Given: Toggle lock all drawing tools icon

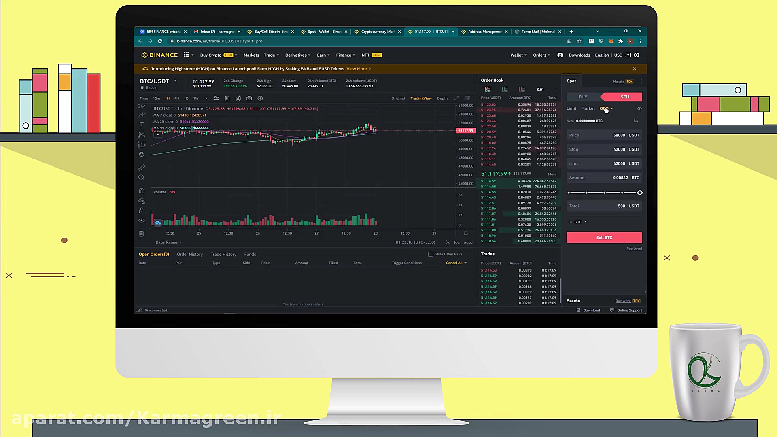Looking at the screenshot, I should tap(142, 210).
